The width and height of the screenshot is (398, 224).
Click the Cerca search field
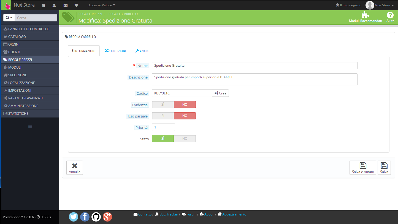point(36,18)
